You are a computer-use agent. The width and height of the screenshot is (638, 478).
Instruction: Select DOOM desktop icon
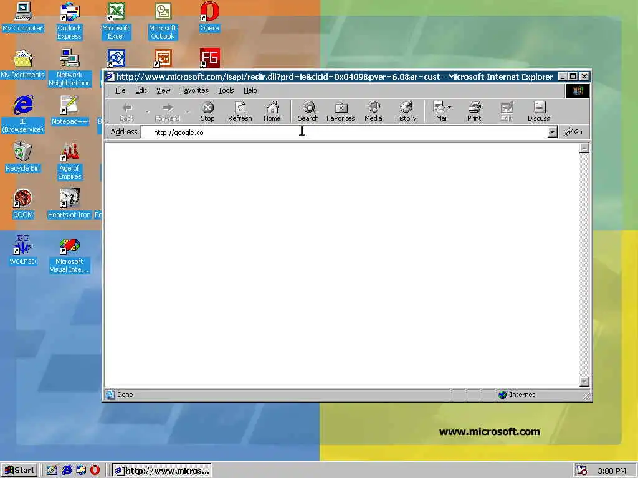coord(23,204)
